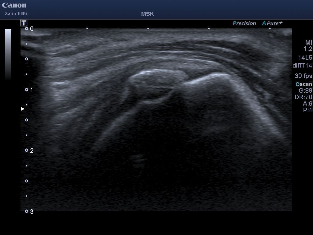Click the grayscale bar
This screenshot has height=235, width=313.
tap(8, 54)
